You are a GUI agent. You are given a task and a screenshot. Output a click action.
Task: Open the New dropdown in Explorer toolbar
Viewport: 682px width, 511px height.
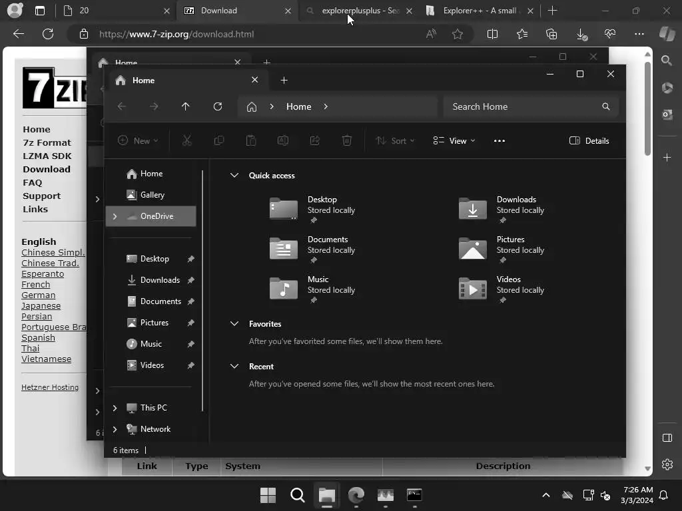139,141
